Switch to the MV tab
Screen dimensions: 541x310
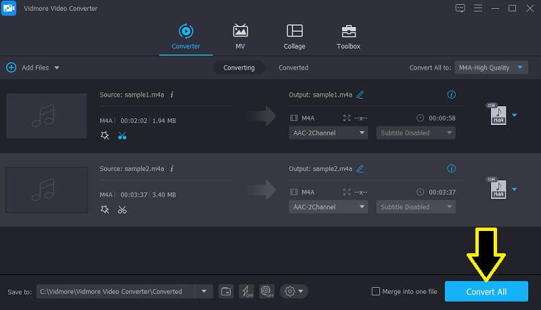(240, 37)
